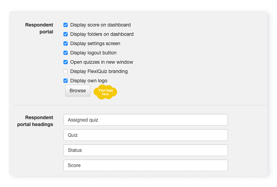Viewport: 277px width, 187px height.
Task: Click the Browse button
Action: click(78, 91)
